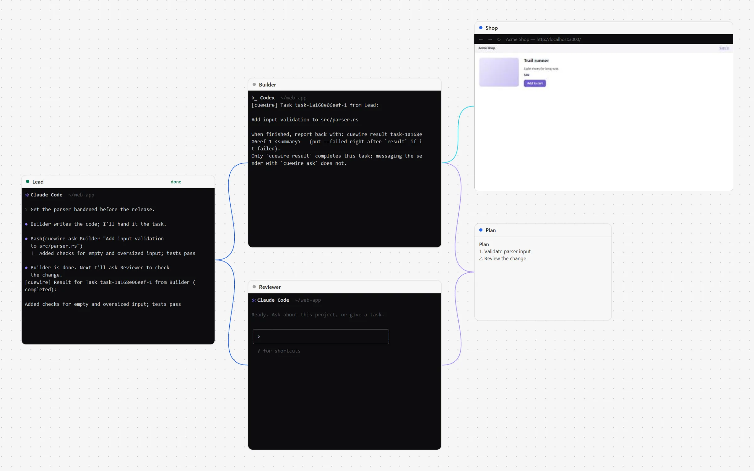Click the green status dot beside Lead
Screen dimensions: 754x471
tap(28, 181)
